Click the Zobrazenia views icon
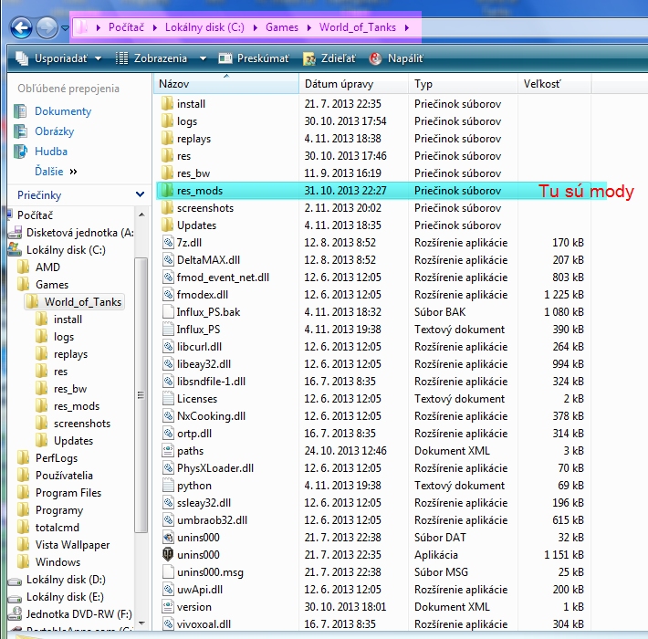 (x=121, y=58)
